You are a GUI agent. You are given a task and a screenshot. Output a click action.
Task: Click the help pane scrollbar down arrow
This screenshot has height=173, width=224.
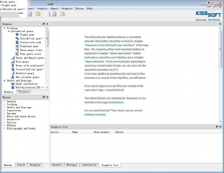(220, 122)
